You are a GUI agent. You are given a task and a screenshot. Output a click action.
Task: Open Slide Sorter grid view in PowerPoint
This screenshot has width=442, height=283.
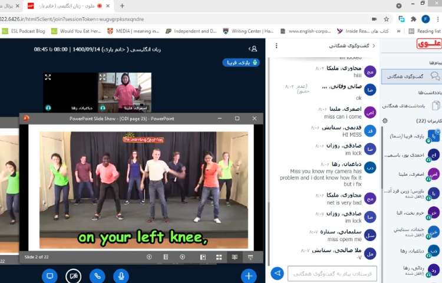coord(219,257)
